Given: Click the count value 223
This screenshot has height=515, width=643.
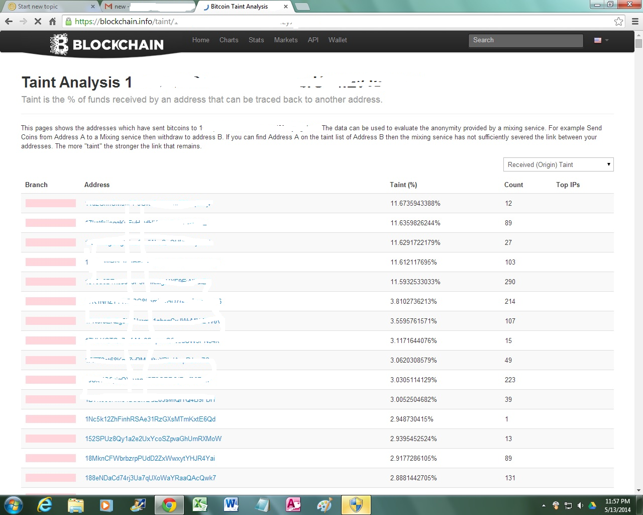Looking at the screenshot, I should click(x=510, y=380).
